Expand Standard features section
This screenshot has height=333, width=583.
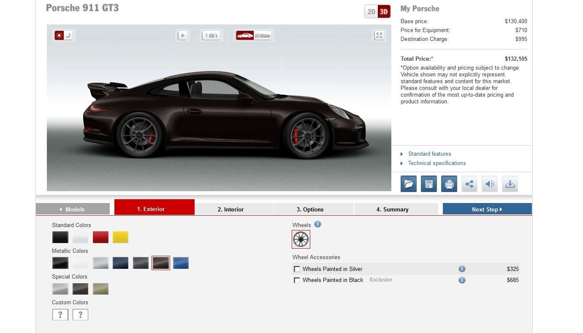click(429, 154)
